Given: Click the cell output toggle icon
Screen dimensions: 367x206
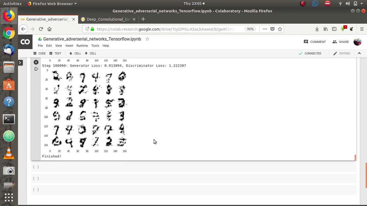Looking at the screenshot, I should point(36,69).
